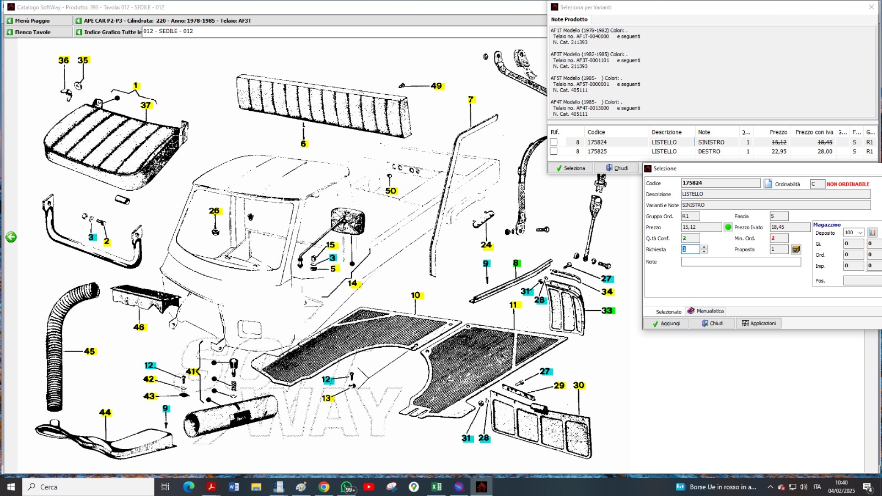Click the green price status indicator
Screen dimensions: 882x496
tap(728, 227)
